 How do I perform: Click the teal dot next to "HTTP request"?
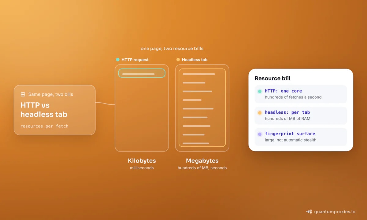click(x=118, y=60)
